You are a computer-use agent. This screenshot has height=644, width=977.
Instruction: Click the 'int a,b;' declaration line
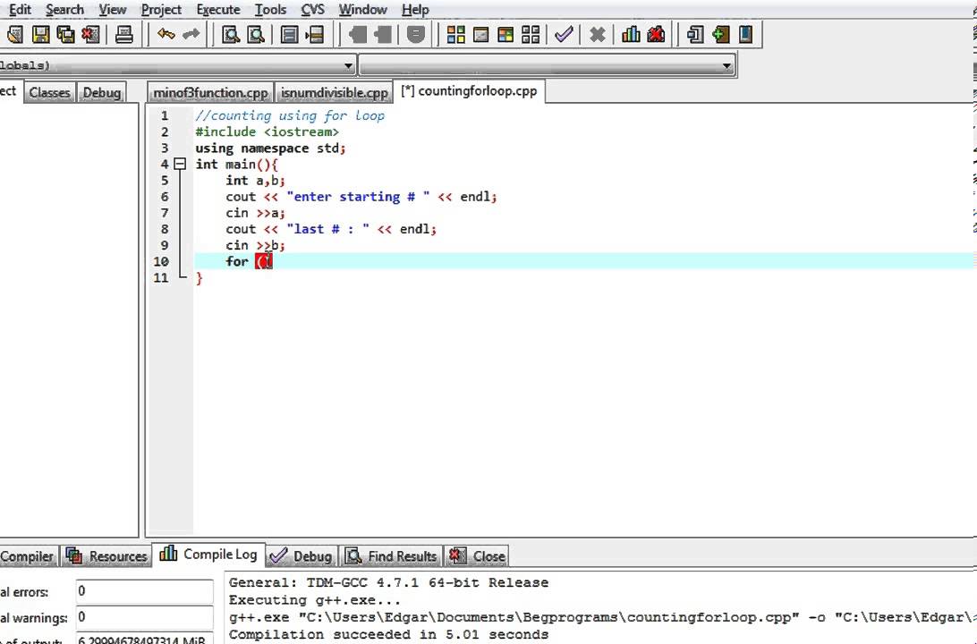[x=256, y=181]
